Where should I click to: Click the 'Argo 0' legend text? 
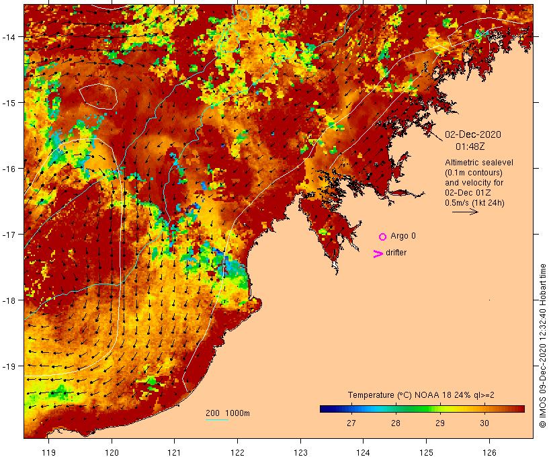403,236
